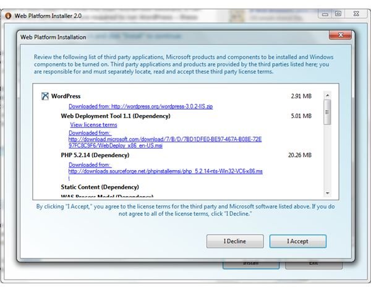371x287 pixels.
Task: Select Static Content (Dependency) entry
Action: tap(100, 187)
